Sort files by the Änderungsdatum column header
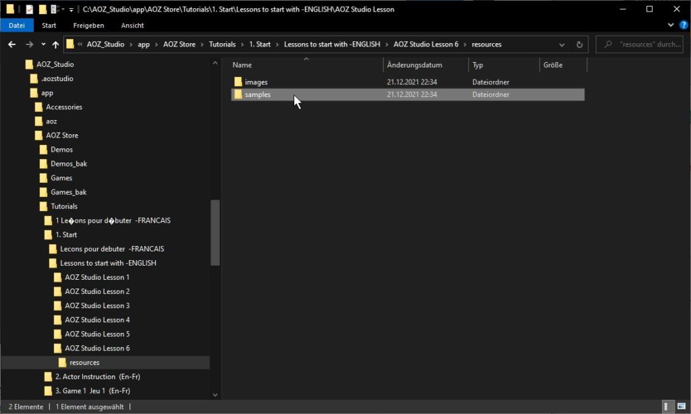This screenshot has height=414, width=691. (x=414, y=65)
